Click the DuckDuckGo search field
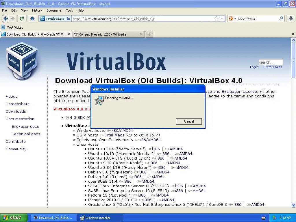Screen dimensions: 296x222 tap(257, 19)
